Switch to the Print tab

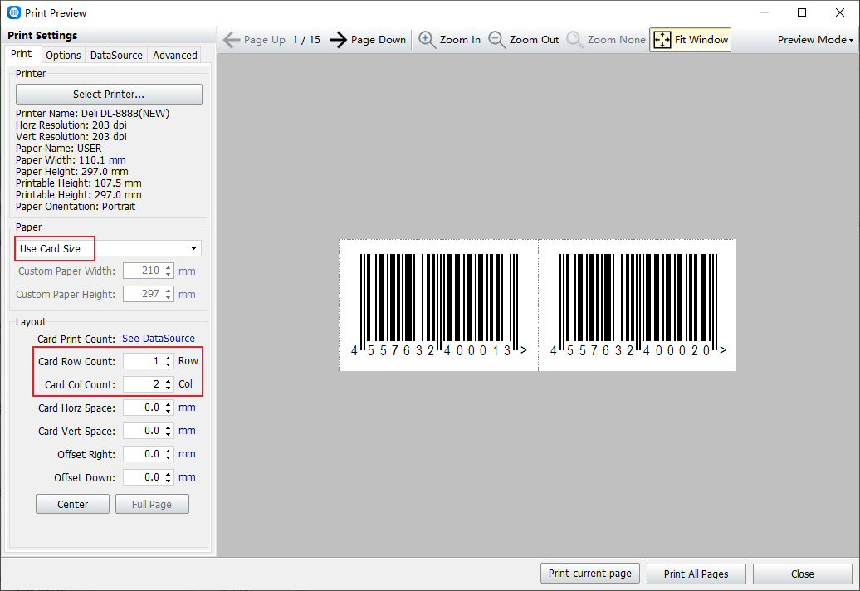tap(22, 54)
